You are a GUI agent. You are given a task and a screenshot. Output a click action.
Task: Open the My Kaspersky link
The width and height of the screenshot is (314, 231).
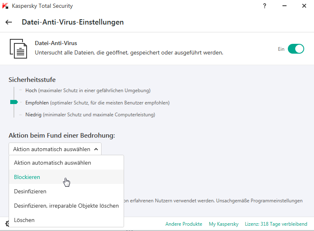(224, 224)
